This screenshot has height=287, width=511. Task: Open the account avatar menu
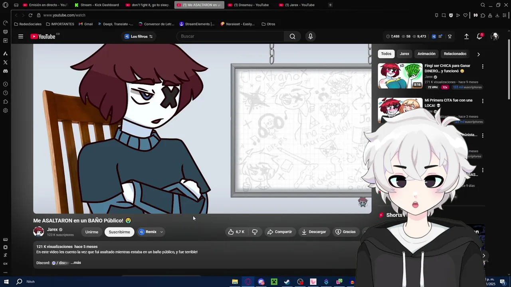coord(495,36)
